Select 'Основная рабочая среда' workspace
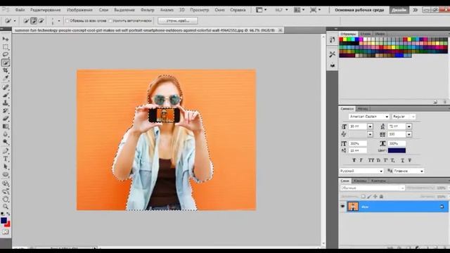450x253 pixels. coord(359,10)
